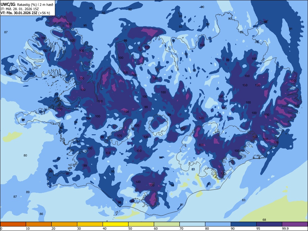Select the 30–40 golden legend color block

tap(90, 224)
